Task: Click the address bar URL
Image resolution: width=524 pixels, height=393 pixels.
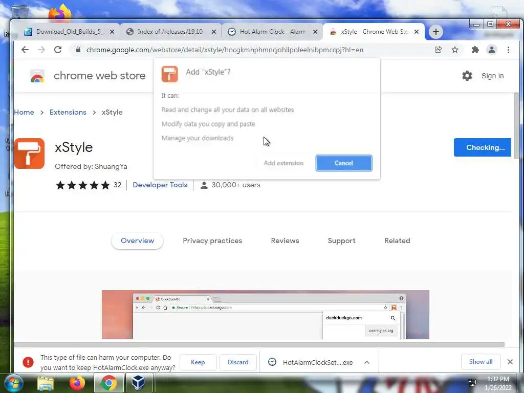Action: tap(225, 50)
